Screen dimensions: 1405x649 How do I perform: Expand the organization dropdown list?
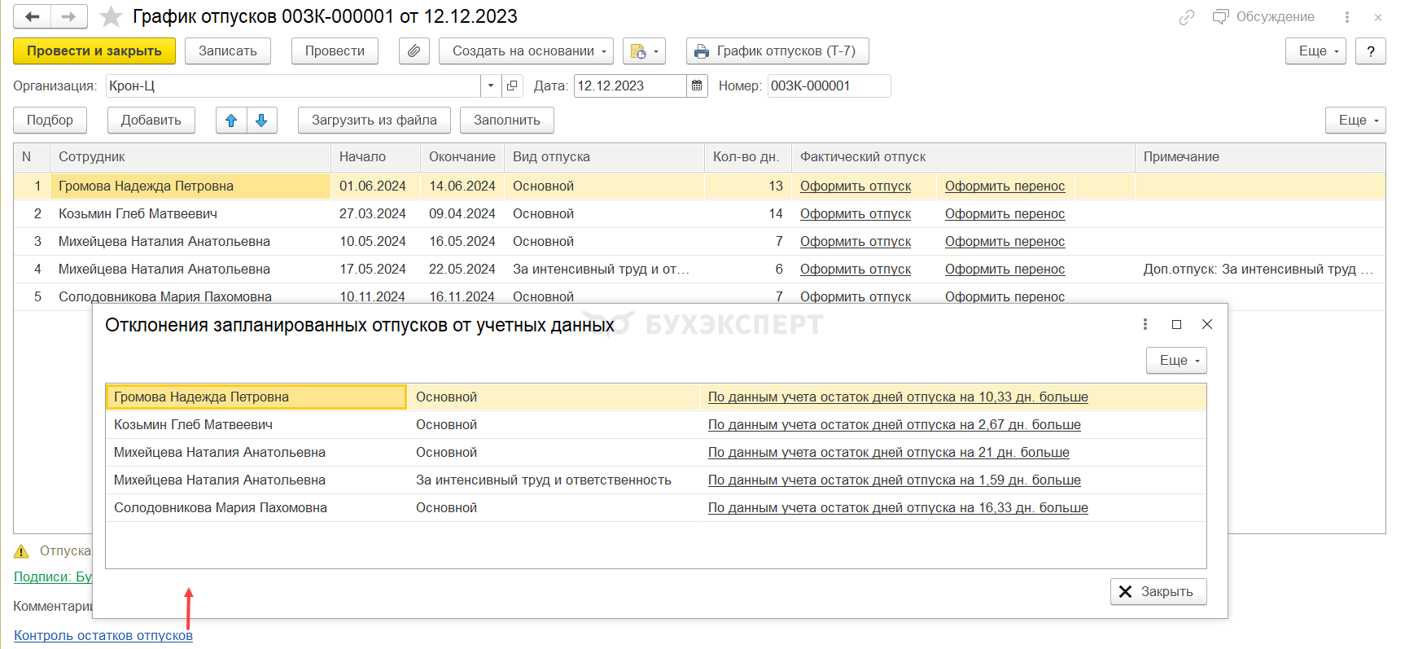click(491, 86)
